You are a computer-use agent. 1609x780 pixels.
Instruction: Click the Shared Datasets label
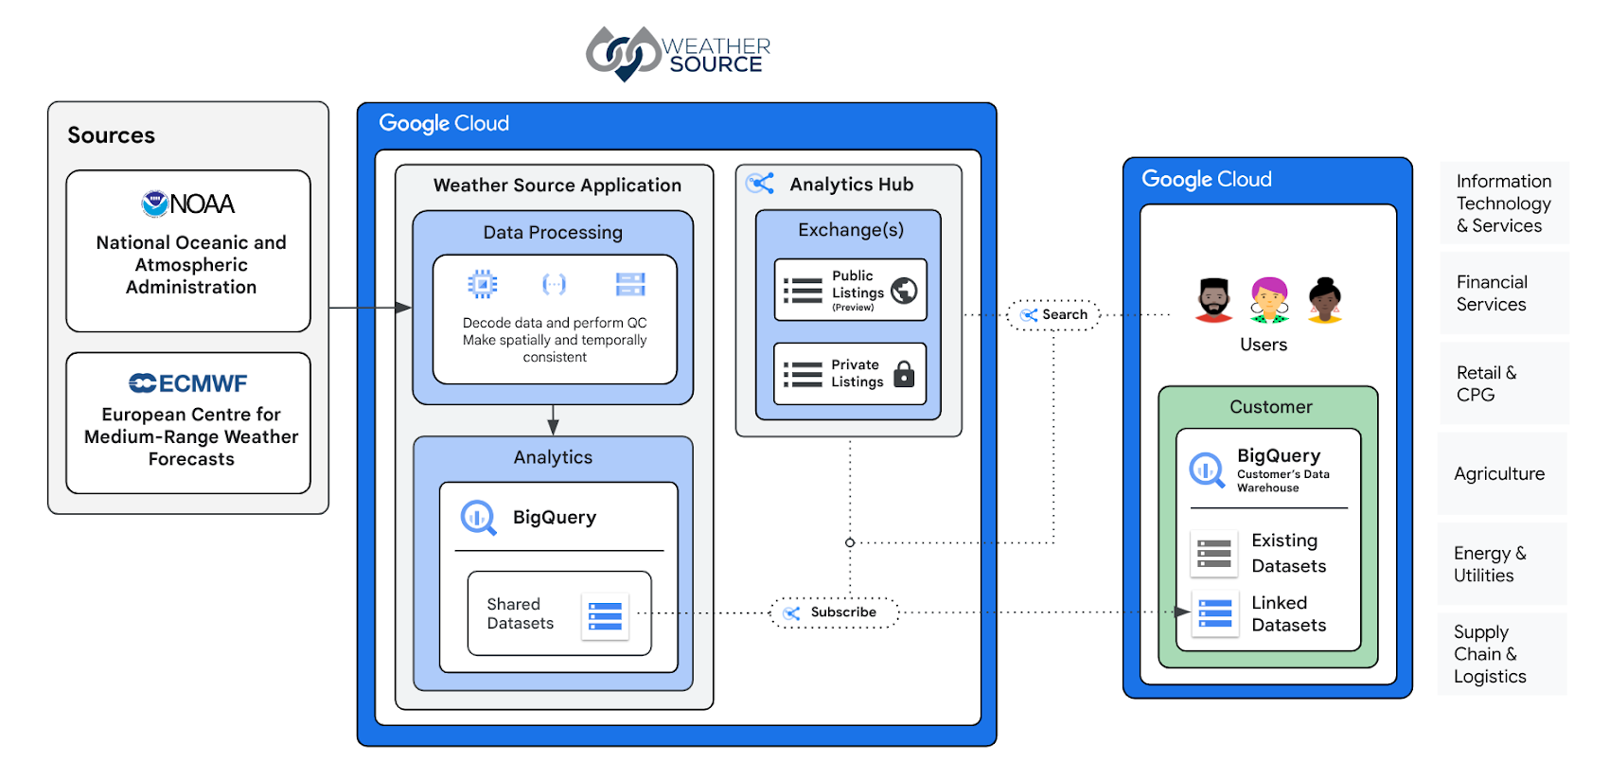[x=521, y=614]
